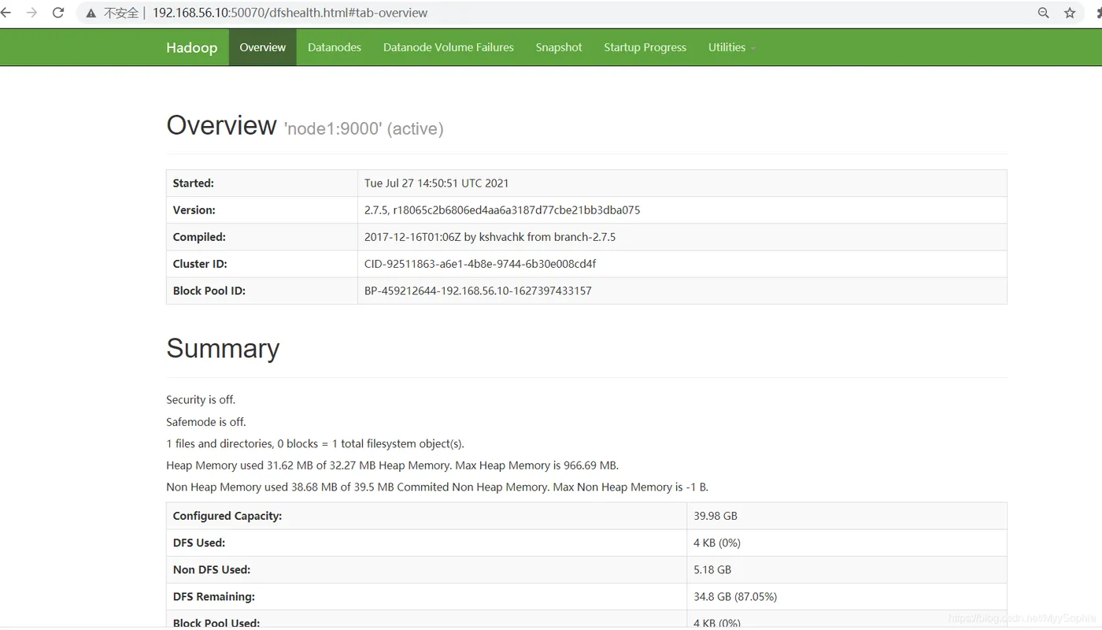The height and width of the screenshot is (630, 1102).
Task: Click the not-secure warning triangle icon
Action: coord(91,13)
